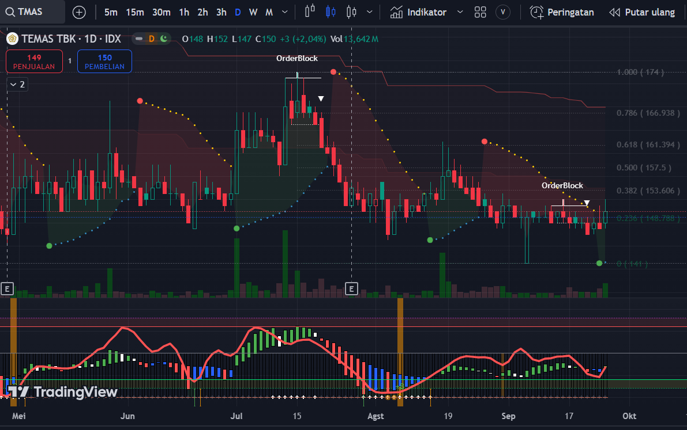Switch the timeframe to 15m
This screenshot has height=430, width=687.
(x=135, y=12)
